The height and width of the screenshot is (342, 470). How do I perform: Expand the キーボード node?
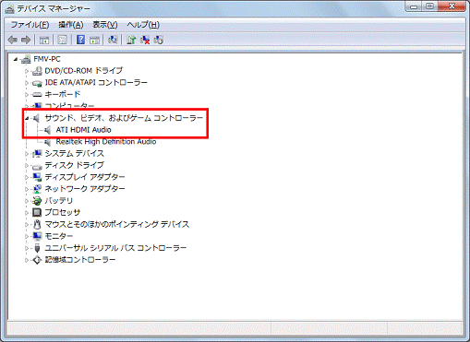pos(27,95)
